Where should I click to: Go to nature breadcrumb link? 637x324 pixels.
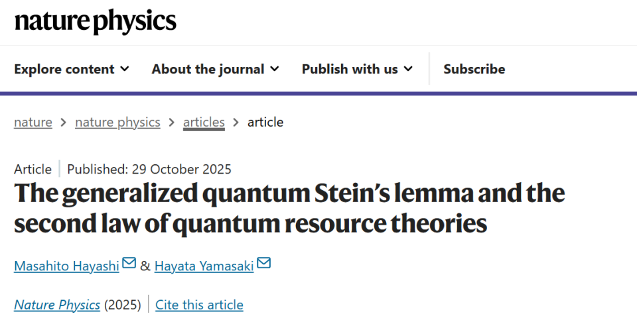point(33,122)
